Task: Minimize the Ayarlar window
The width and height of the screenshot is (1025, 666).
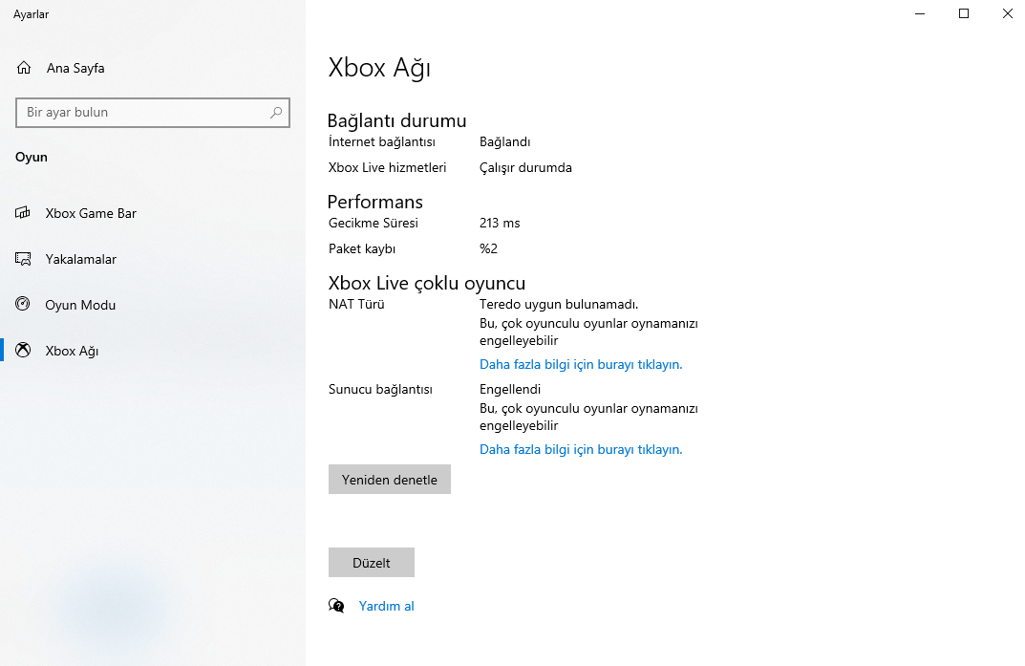Action: pos(920,13)
